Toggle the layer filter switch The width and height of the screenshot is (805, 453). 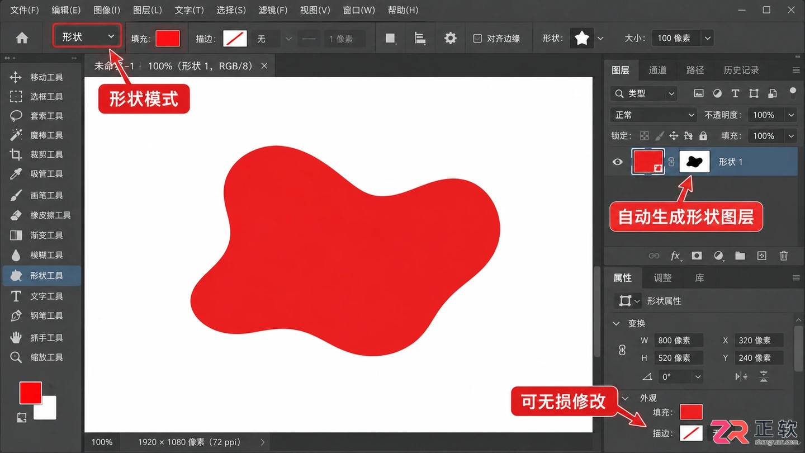click(x=792, y=92)
